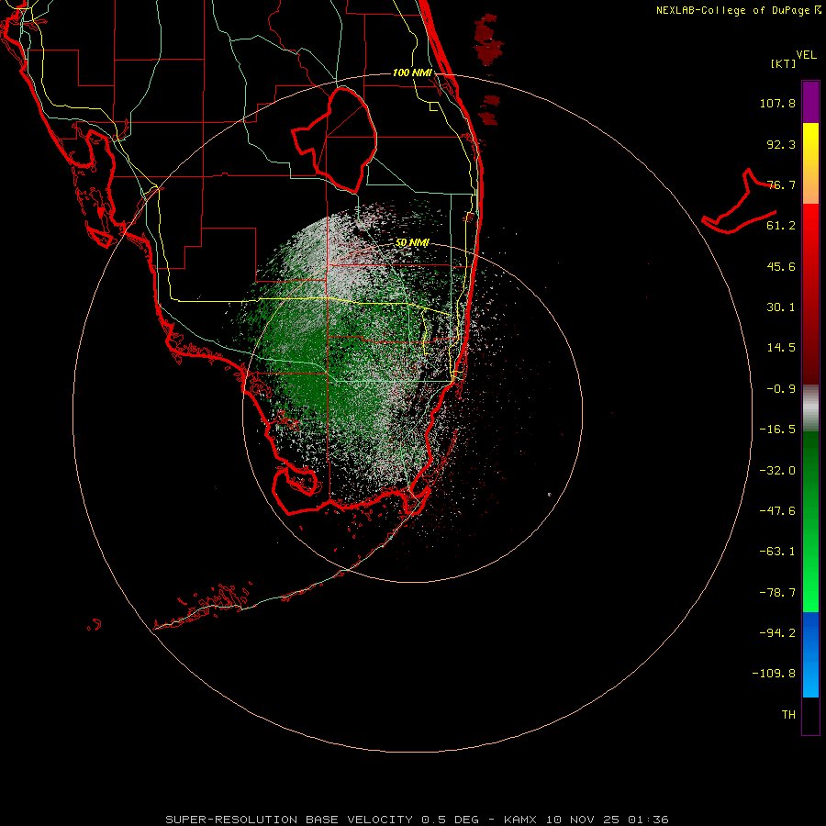Click the Bahamas island outline east of Florida
The height and width of the screenshot is (826, 826).
(x=740, y=202)
